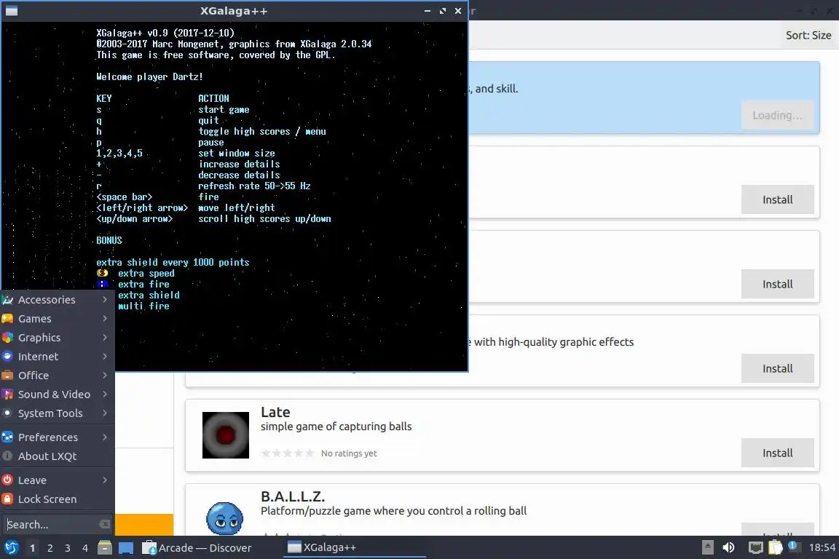Open the Preferences menu entry

coord(58,437)
